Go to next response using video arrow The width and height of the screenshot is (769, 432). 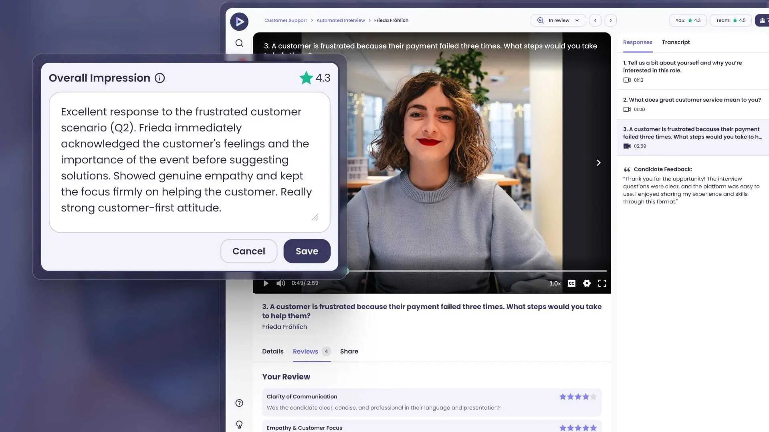(x=598, y=163)
